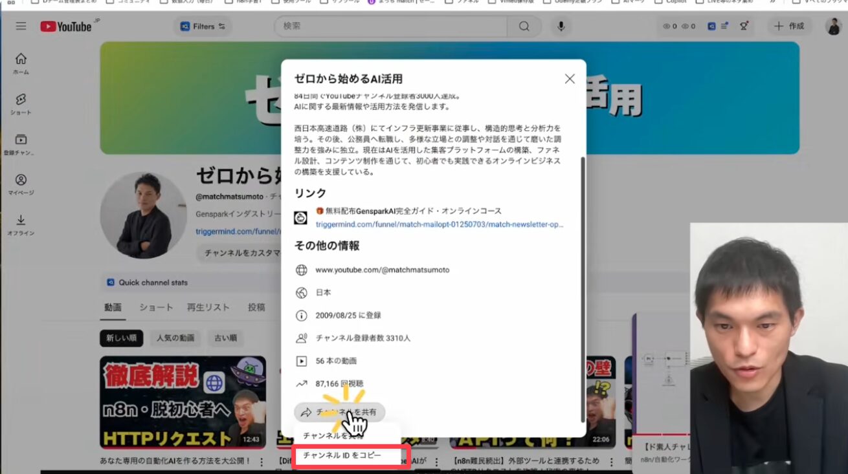This screenshot has height=474, width=848.
Task: Click the search magnifier button
Action: (x=524, y=27)
